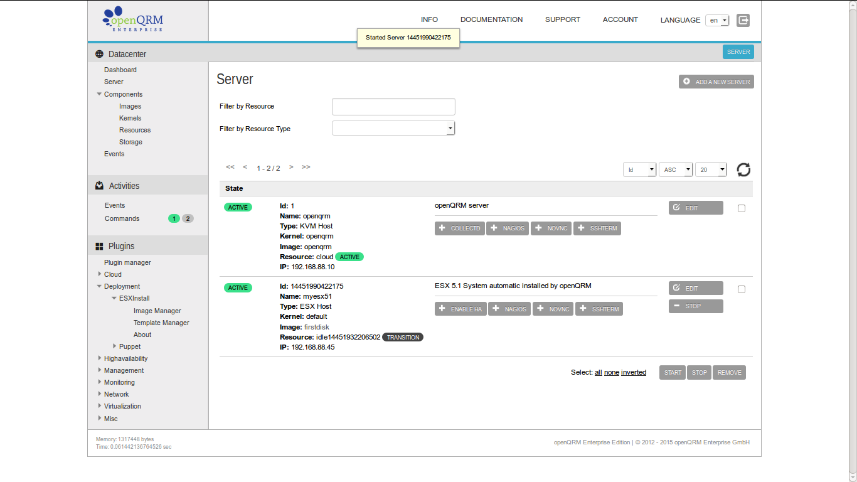The image size is (857, 482).
Task: Collapse the Components tree node
Action: tap(99, 94)
